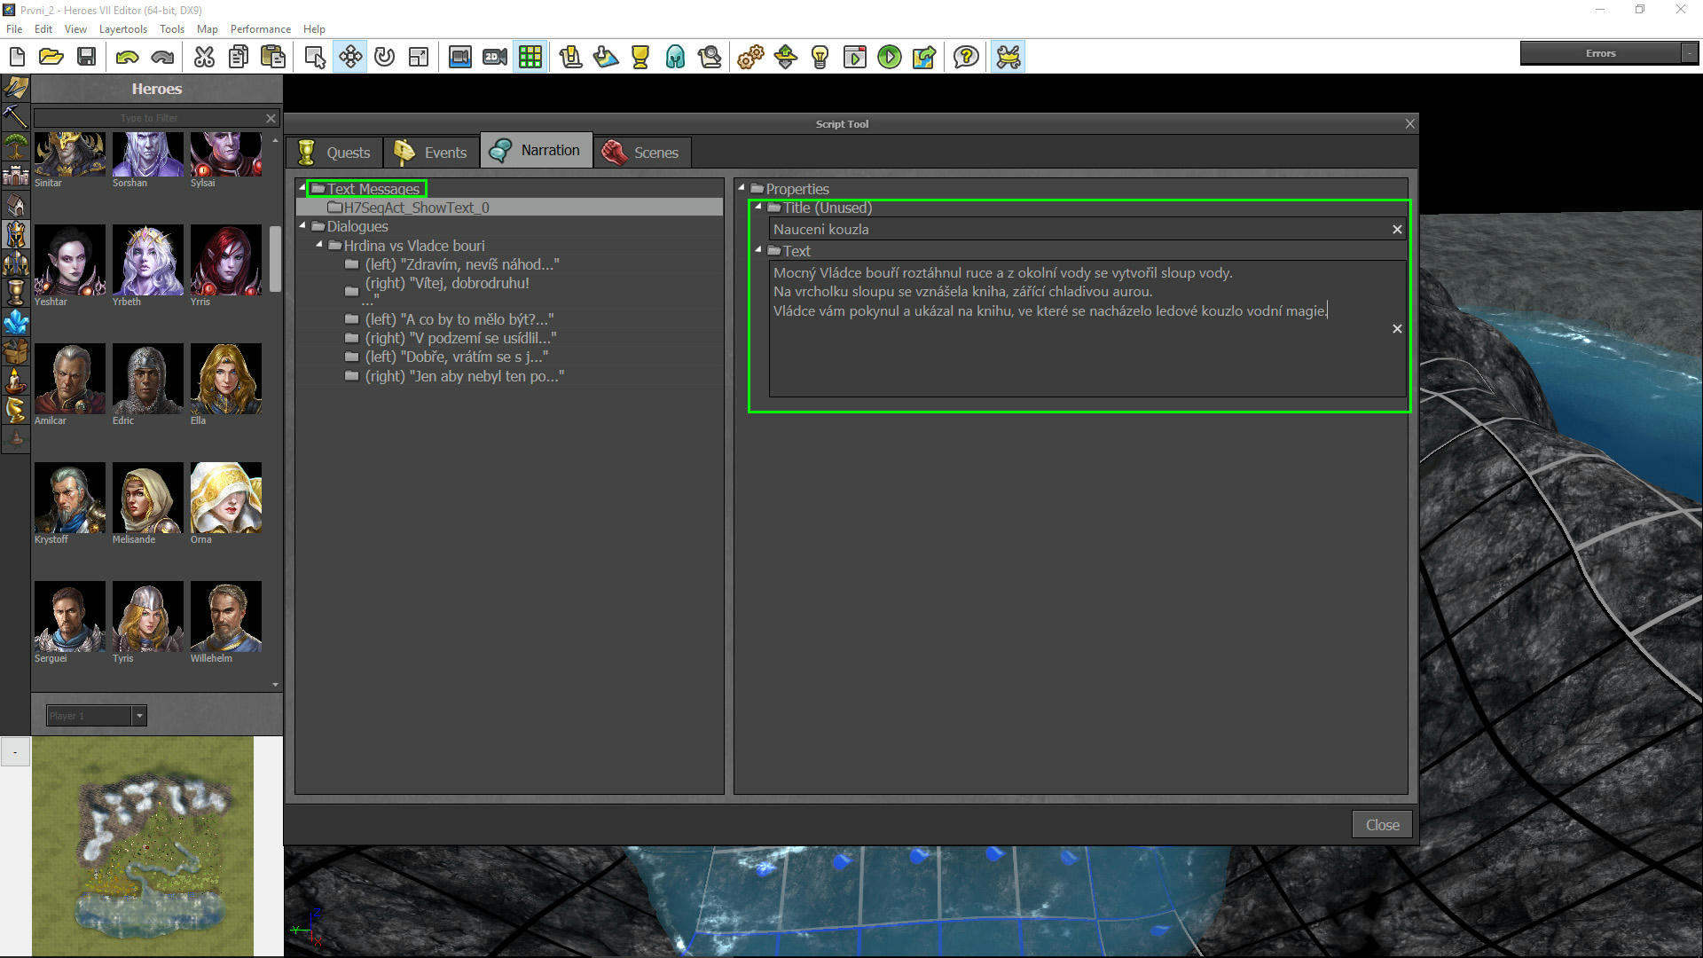This screenshot has width=1703, height=958.
Task: Click the gears settings toolbar icon
Action: pyautogui.click(x=750, y=58)
